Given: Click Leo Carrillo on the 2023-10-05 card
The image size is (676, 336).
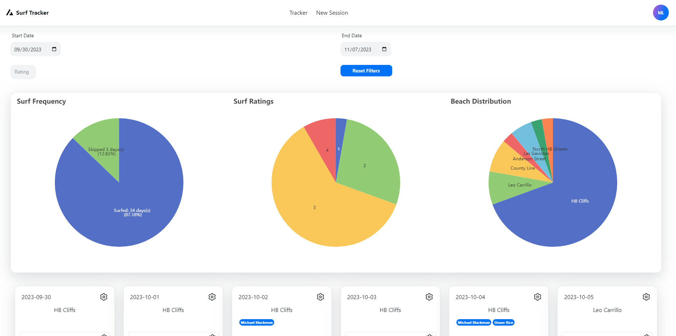Looking at the screenshot, I should coord(607,310).
